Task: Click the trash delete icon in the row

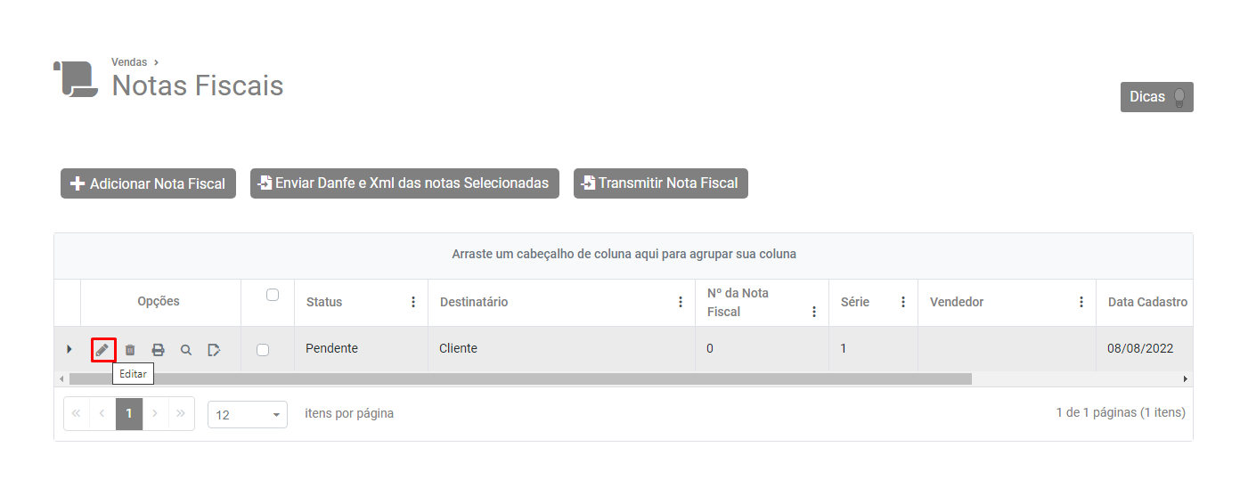Action: (x=130, y=350)
